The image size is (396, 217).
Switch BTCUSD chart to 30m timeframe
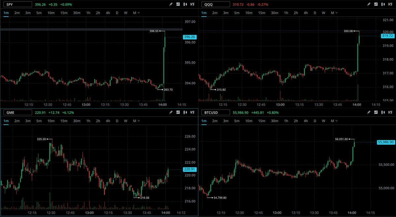[275, 121]
